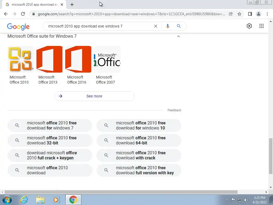Click the horizontal scrollbar thumb

[x=121, y=192]
